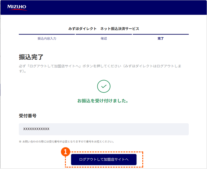The height and width of the screenshot is (169, 207).
Task: Click the instruction text beginning 必ず「ログアウトして
Action: coord(100,69)
